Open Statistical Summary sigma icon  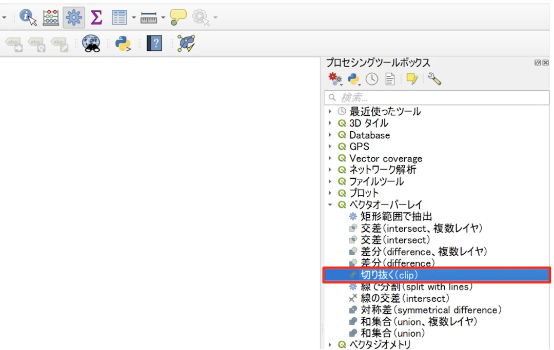point(96,17)
